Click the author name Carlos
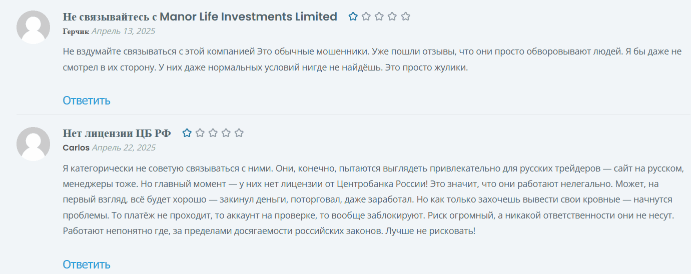The image size is (691, 274). (76, 147)
